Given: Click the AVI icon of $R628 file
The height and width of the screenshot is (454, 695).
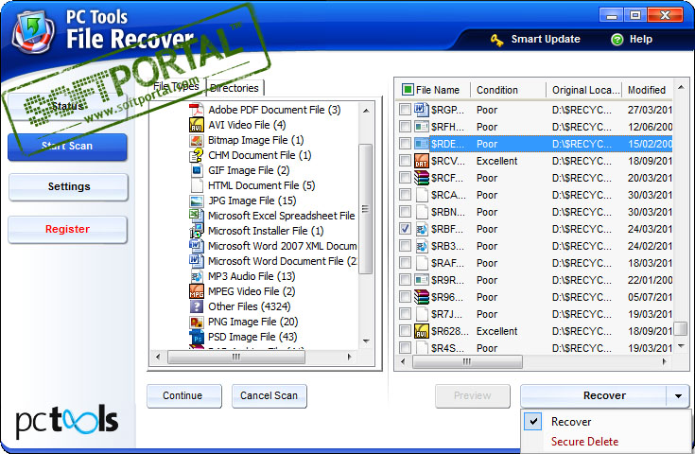Looking at the screenshot, I should click(x=421, y=331).
